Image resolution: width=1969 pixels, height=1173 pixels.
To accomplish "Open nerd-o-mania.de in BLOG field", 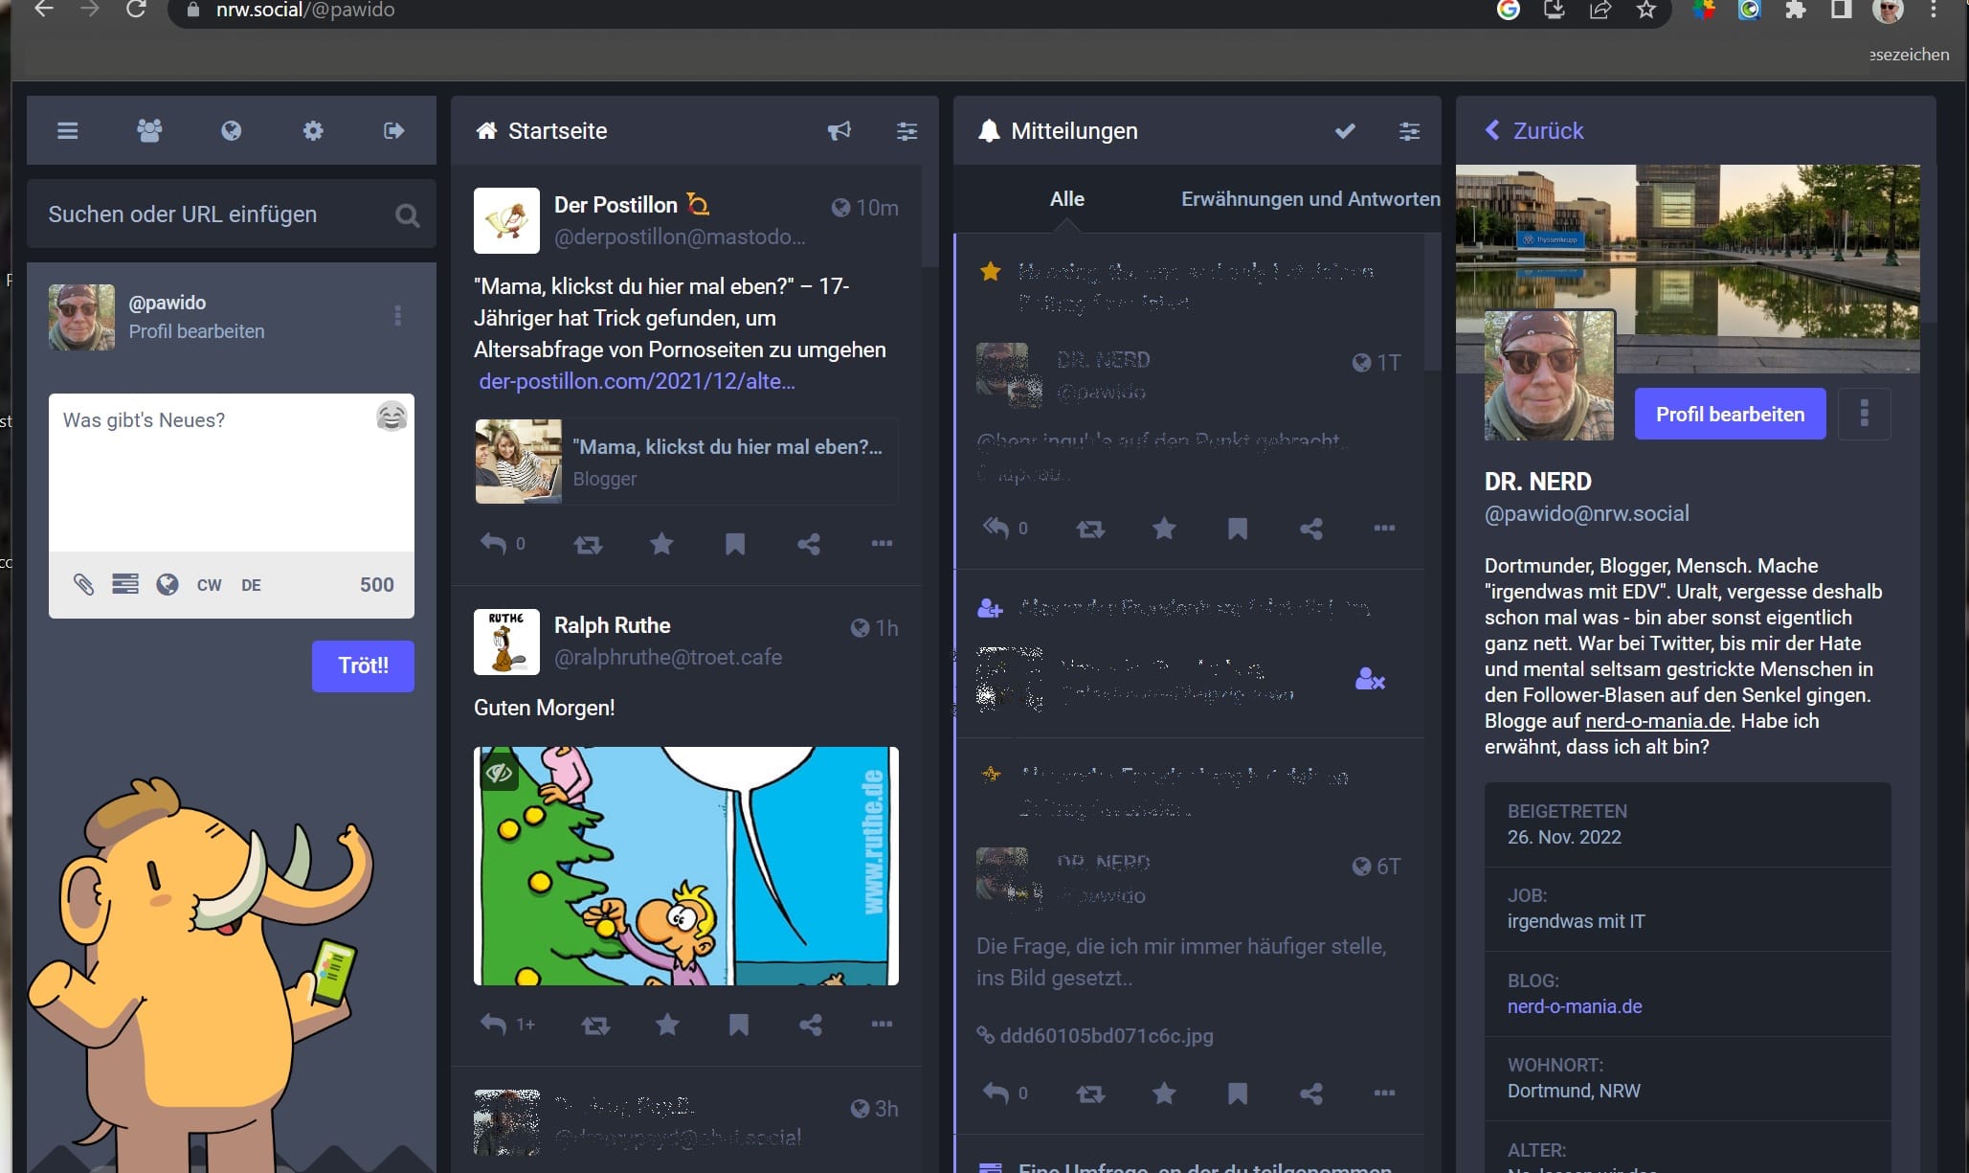I will (1575, 1006).
